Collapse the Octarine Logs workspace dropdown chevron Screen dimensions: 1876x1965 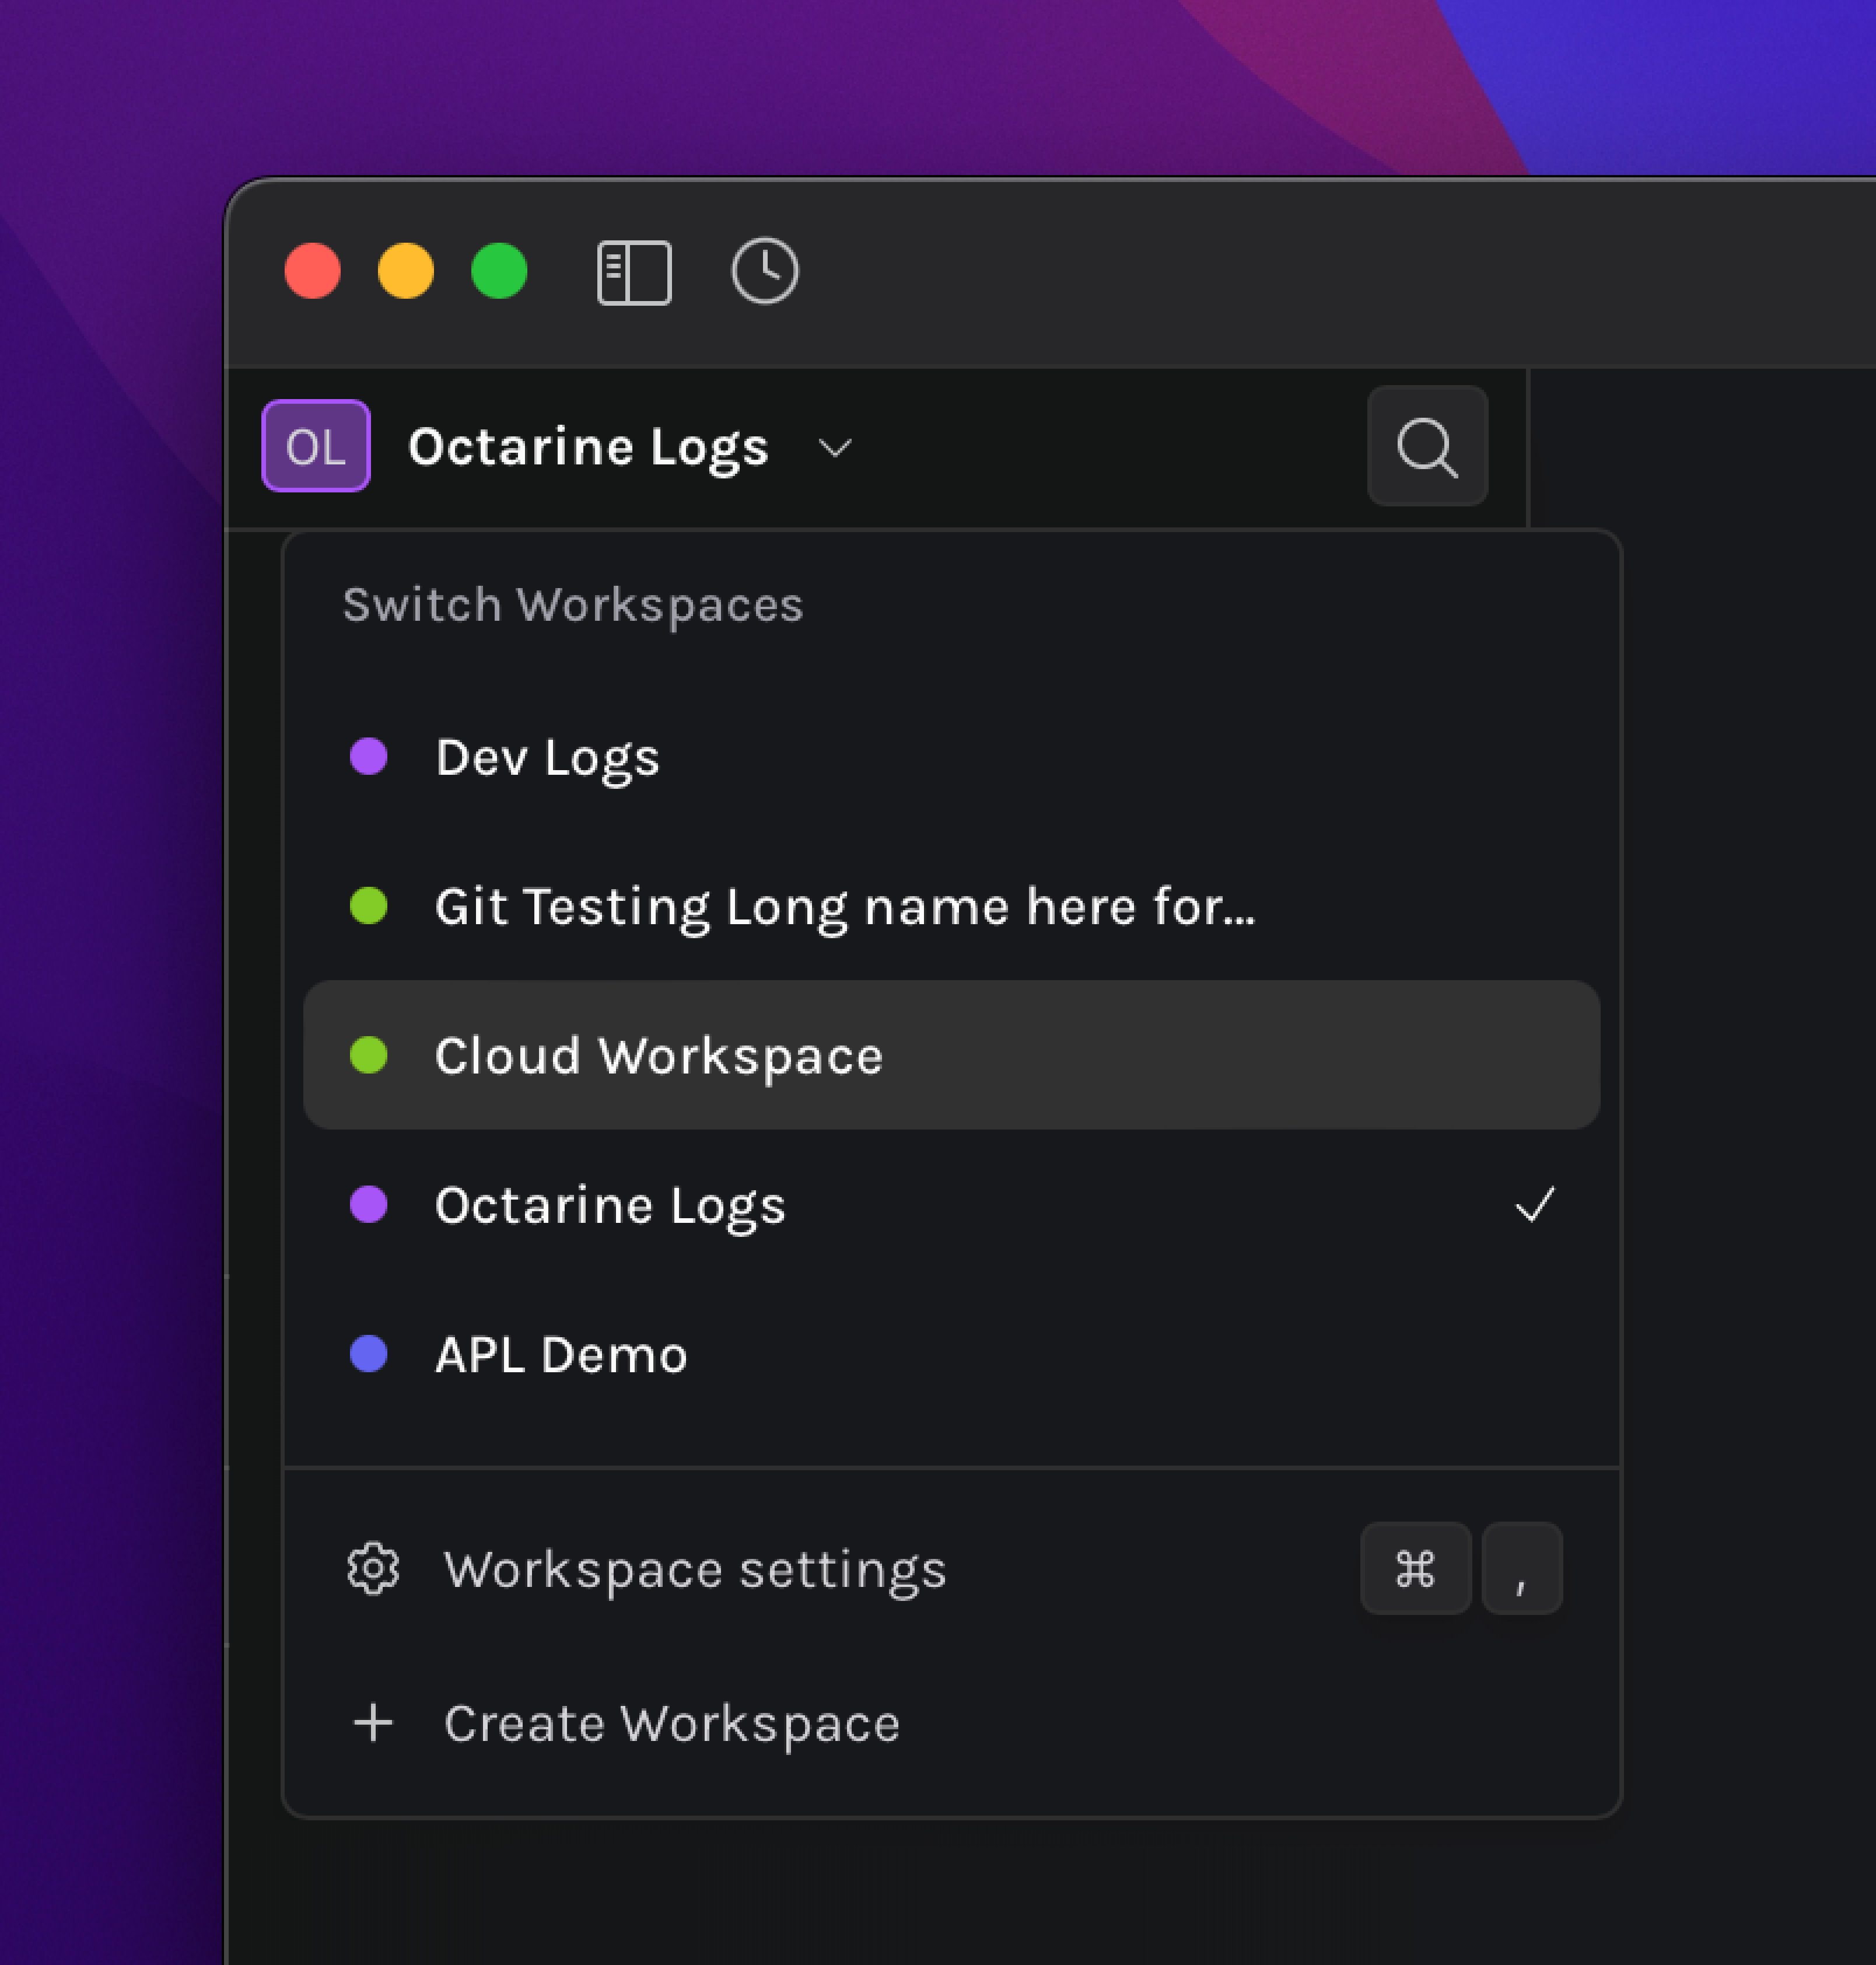tap(835, 448)
